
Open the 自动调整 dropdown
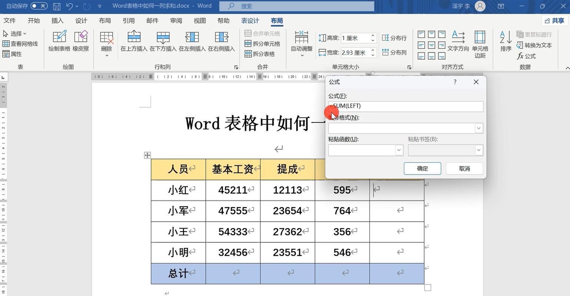point(301,44)
